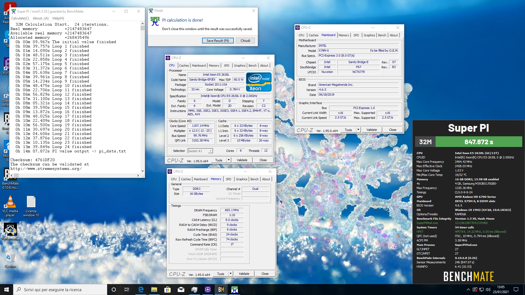The width and height of the screenshot is (525, 295).
Task: Open the VLC media player desktop shortcut
Action: [x=10, y=206]
